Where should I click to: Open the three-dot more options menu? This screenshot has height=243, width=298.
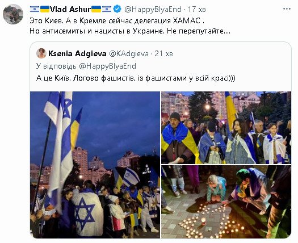tap(287, 9)
